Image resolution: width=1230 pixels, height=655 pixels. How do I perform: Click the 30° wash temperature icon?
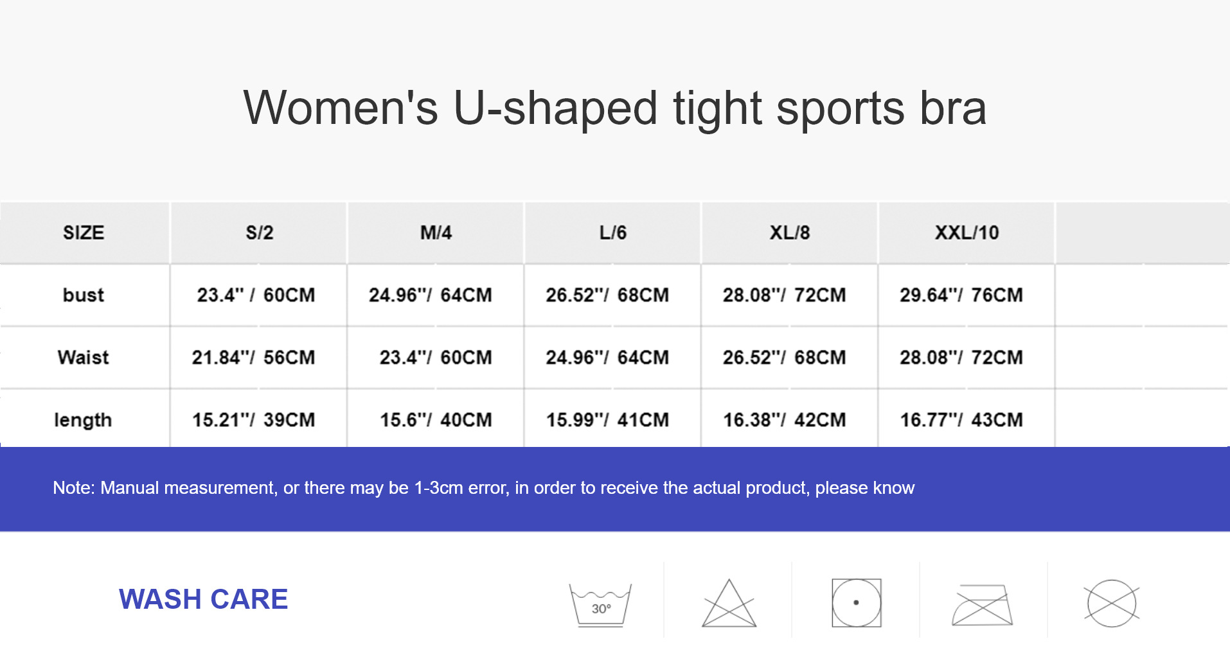(x=600, y=604)
